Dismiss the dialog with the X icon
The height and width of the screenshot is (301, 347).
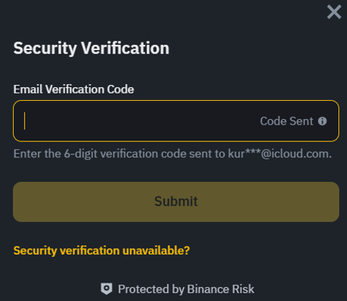(x=334, y=12)
